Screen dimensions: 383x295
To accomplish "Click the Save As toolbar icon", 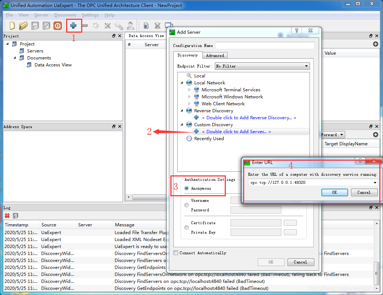I will pyautogui.click(x=46, y=25).
